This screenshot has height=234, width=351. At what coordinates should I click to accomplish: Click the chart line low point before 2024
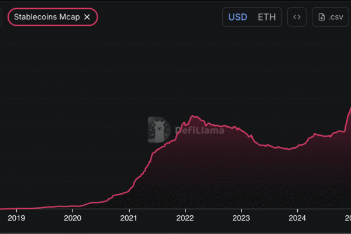point(287,150)
